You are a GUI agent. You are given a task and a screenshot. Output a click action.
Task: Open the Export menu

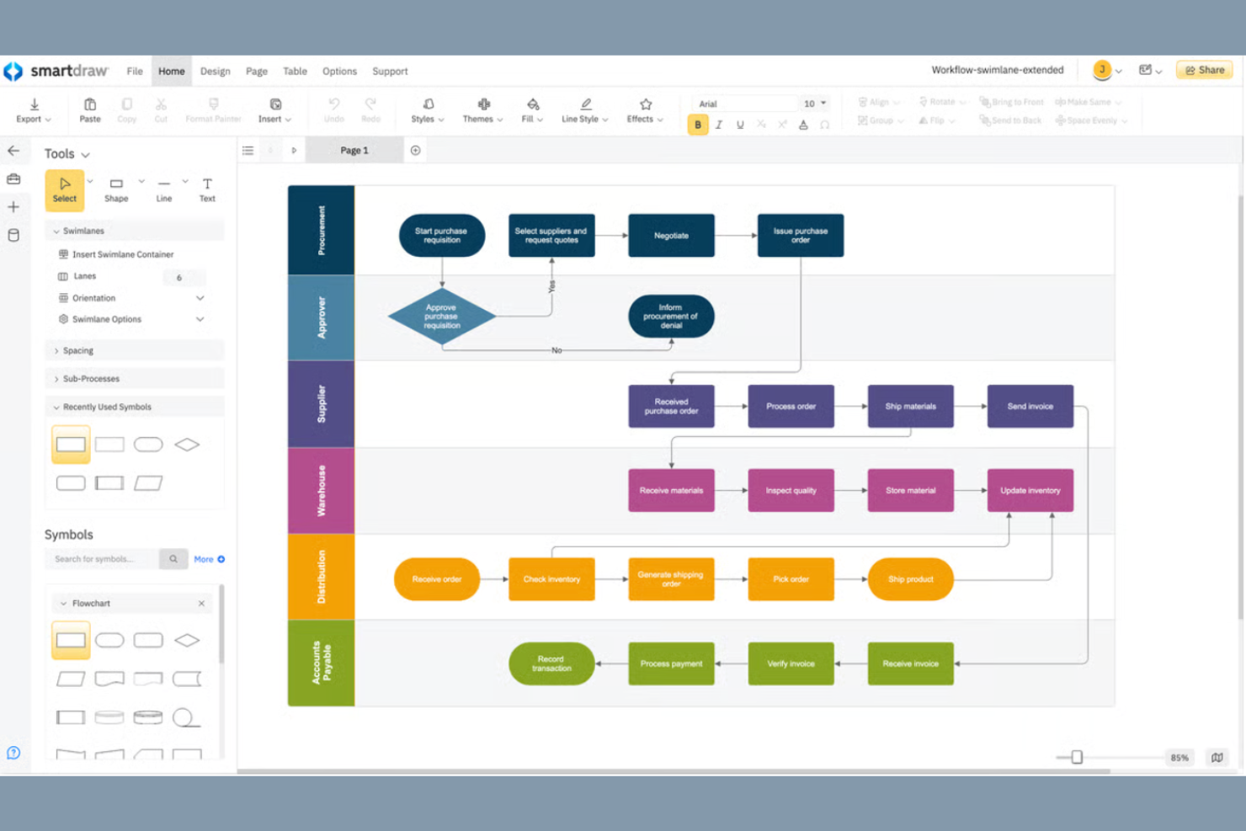[x=34, y=110]
